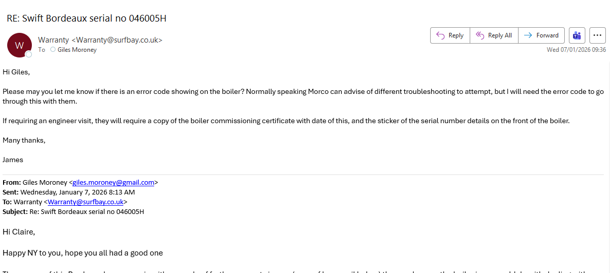Click the Forward arrow icon
Viewport: 610px width, 273px height.
point(528,35)
